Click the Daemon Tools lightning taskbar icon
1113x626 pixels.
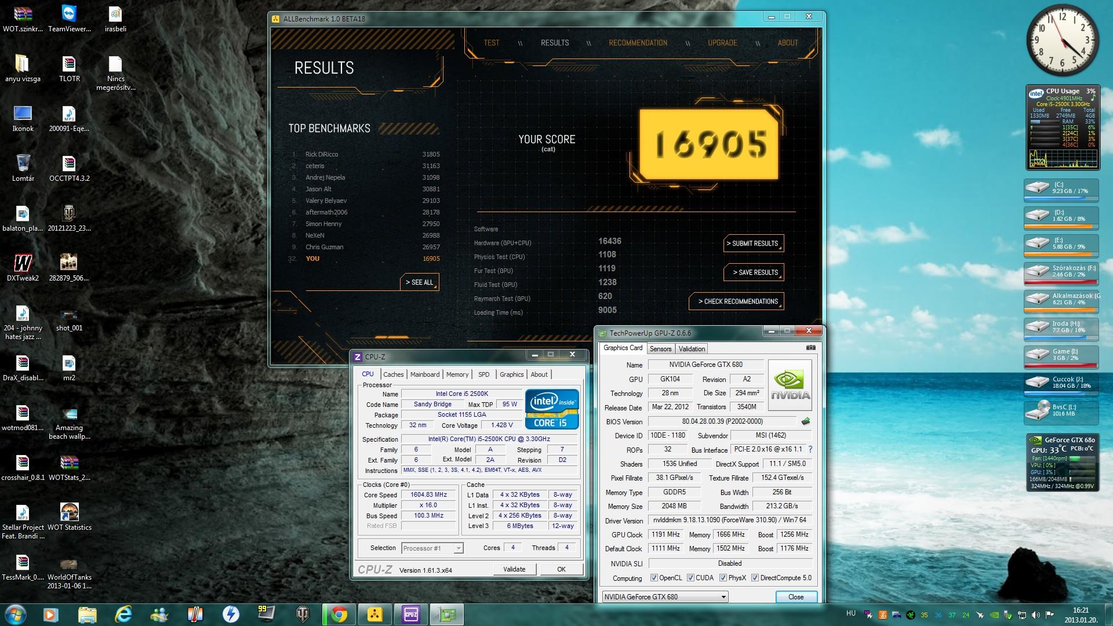coord(231,614)
